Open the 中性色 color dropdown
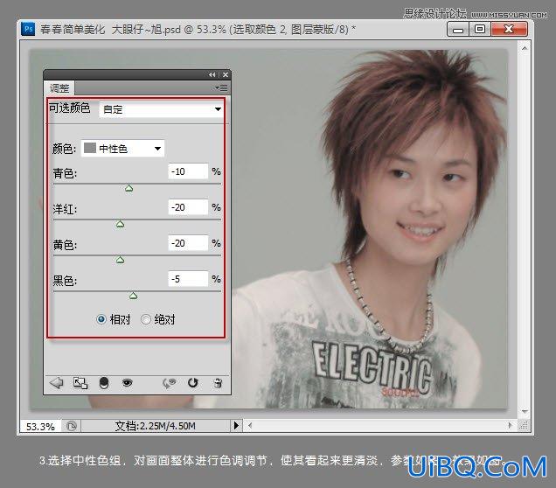The width and height of the screenshot is (556, 488). pos(122,149)
